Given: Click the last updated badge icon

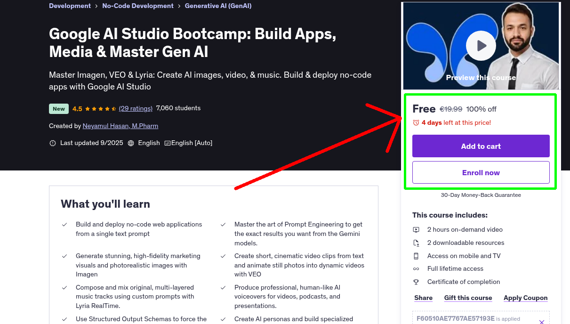Looking at the screenshot, I should (53, 143).
